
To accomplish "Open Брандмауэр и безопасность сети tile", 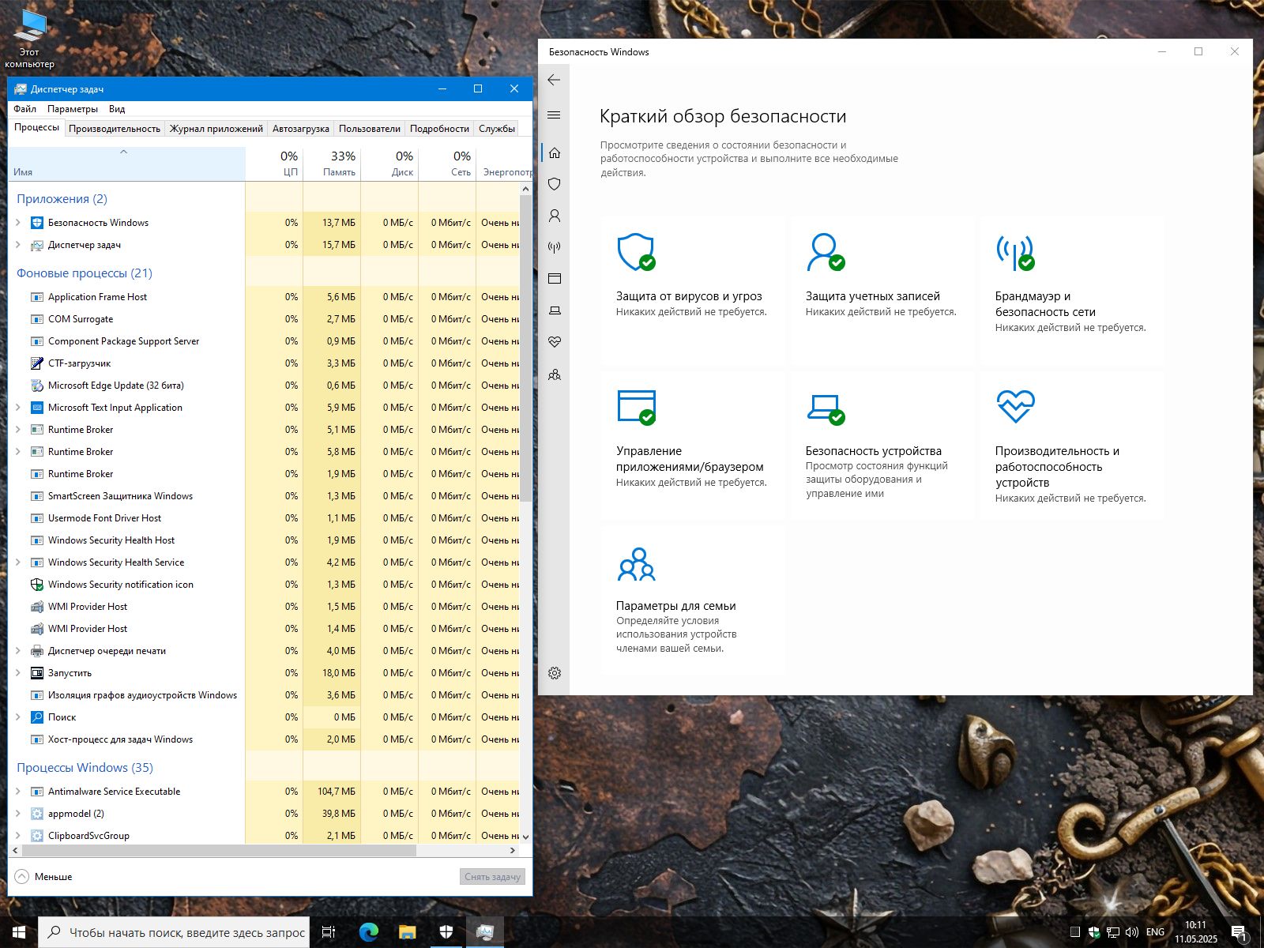I will [1072, 289].
